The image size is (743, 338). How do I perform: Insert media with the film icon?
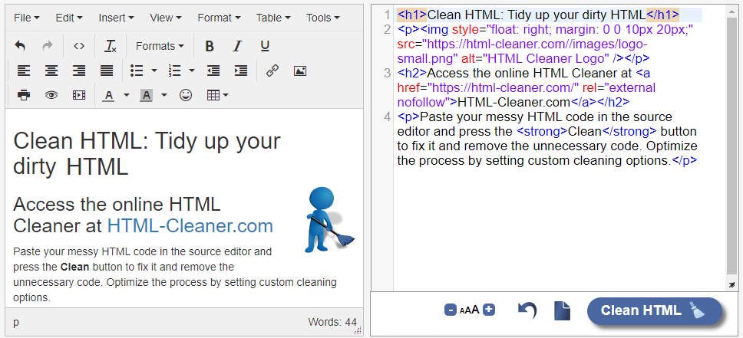pyautogui.click(x=79, y=95)
